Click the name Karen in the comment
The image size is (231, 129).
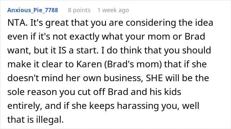tap(89, 64)
